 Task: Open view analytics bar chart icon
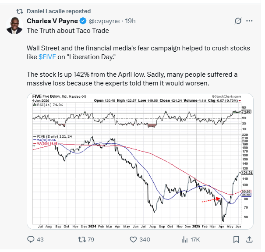(x=184, y=239)
